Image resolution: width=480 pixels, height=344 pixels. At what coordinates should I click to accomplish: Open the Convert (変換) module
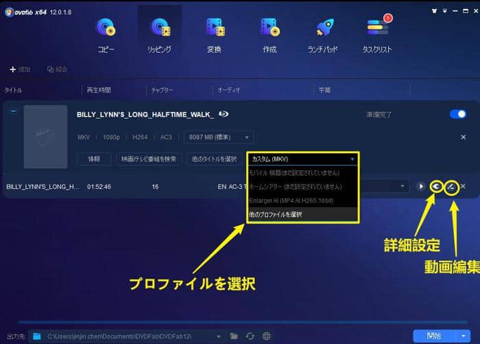click(214, 35)
